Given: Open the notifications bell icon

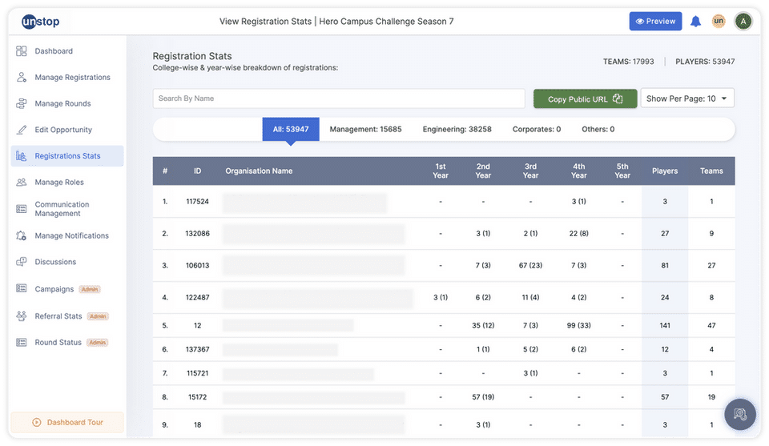Looking at the screenshot, I should [x=695, y=22].
